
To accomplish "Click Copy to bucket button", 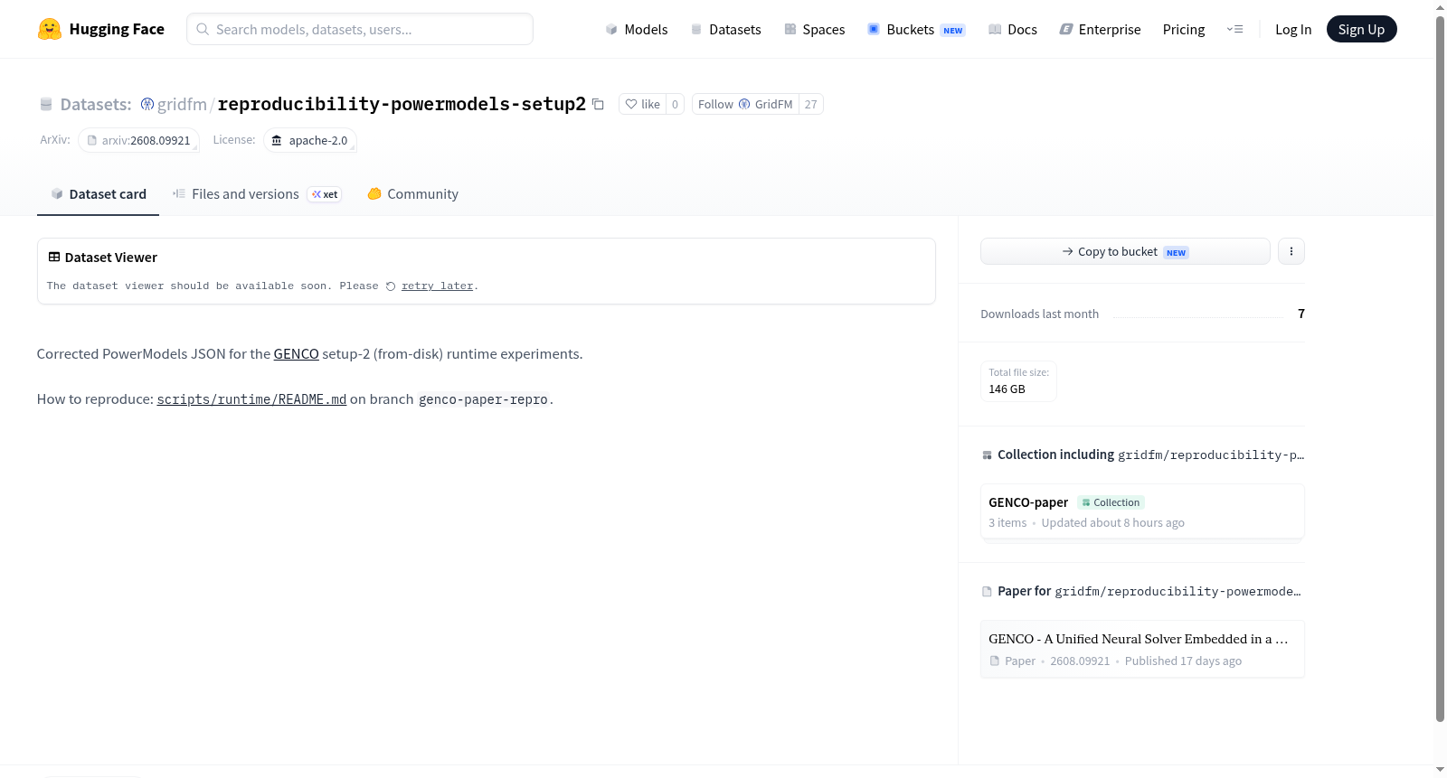I will click(1125, 251).
